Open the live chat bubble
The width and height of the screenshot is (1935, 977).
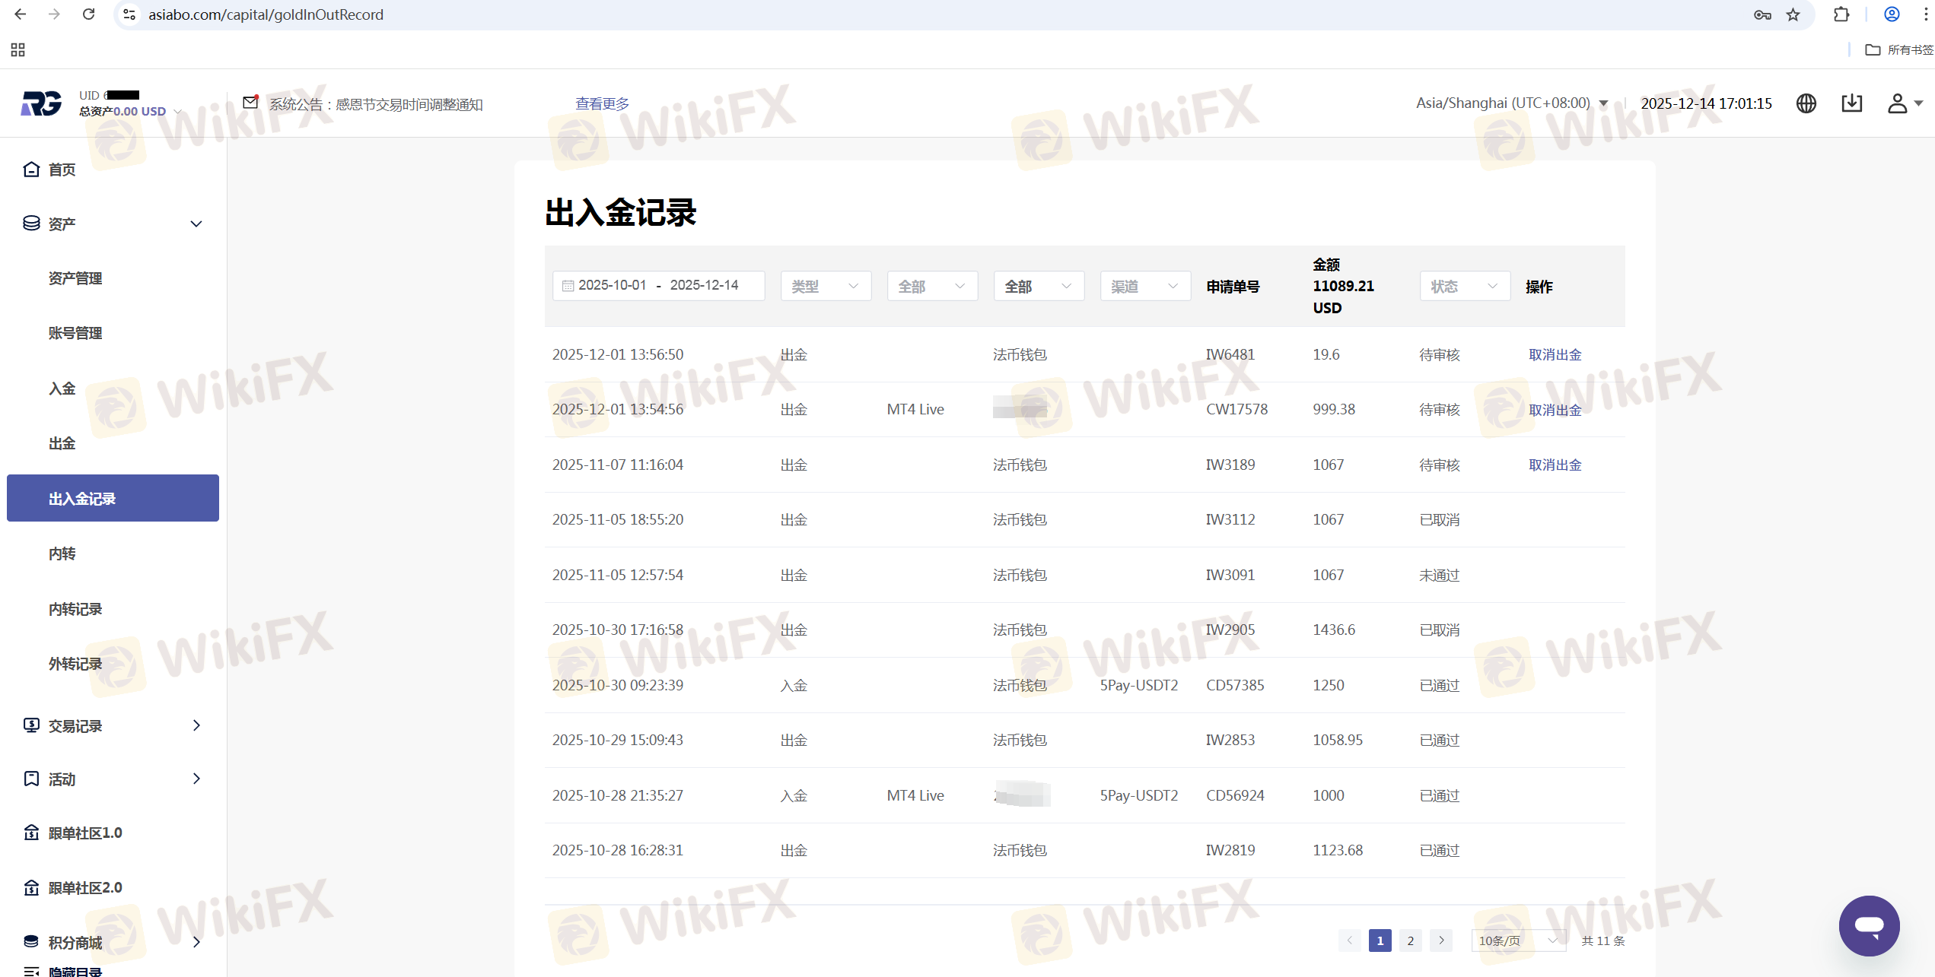pos(1869,925)
